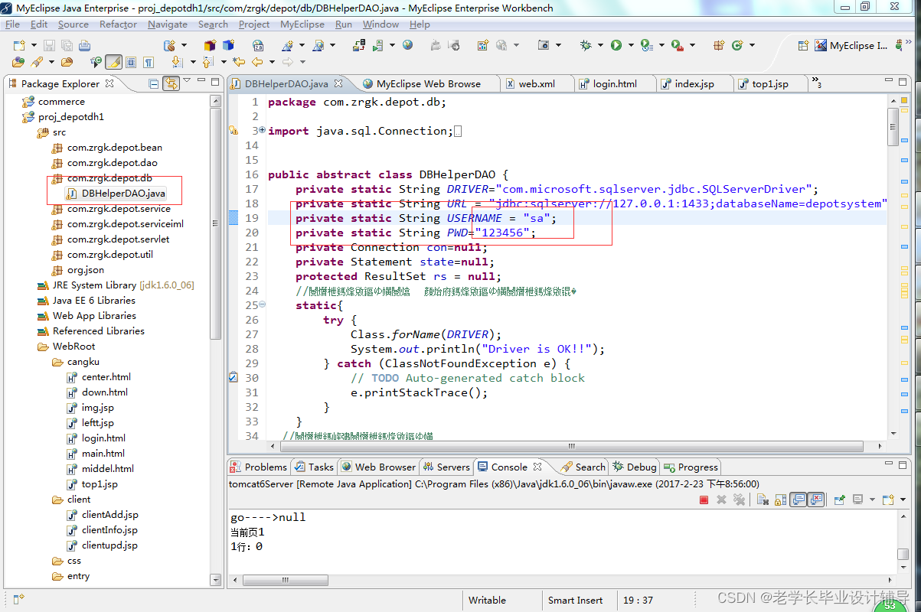
Task: Open login.html under cangku folder
Action: (x=103, y=438)
